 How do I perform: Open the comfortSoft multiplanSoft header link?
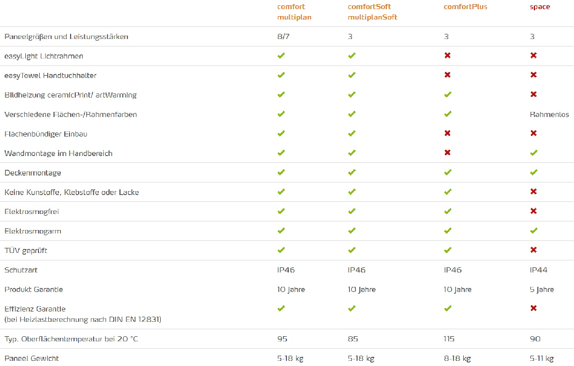pyautogui.click(x=373, y=12)
